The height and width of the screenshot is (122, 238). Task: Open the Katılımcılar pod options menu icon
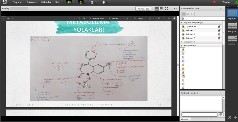pos(221,9)
